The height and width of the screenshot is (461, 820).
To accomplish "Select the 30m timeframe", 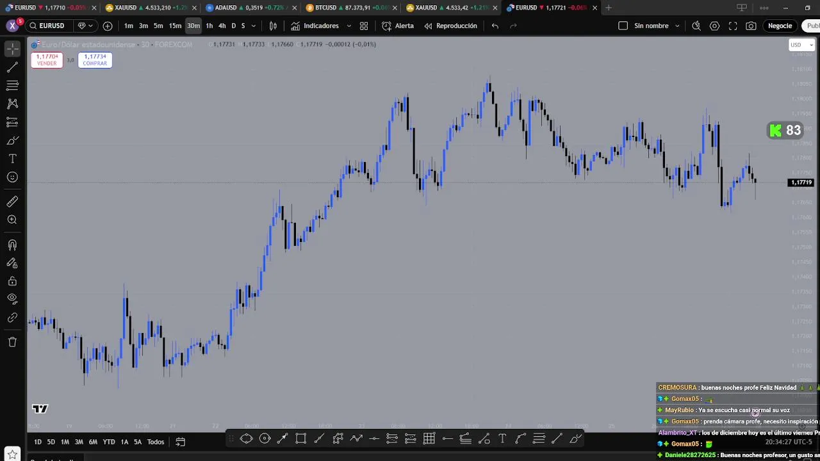I will pos(193,26).
